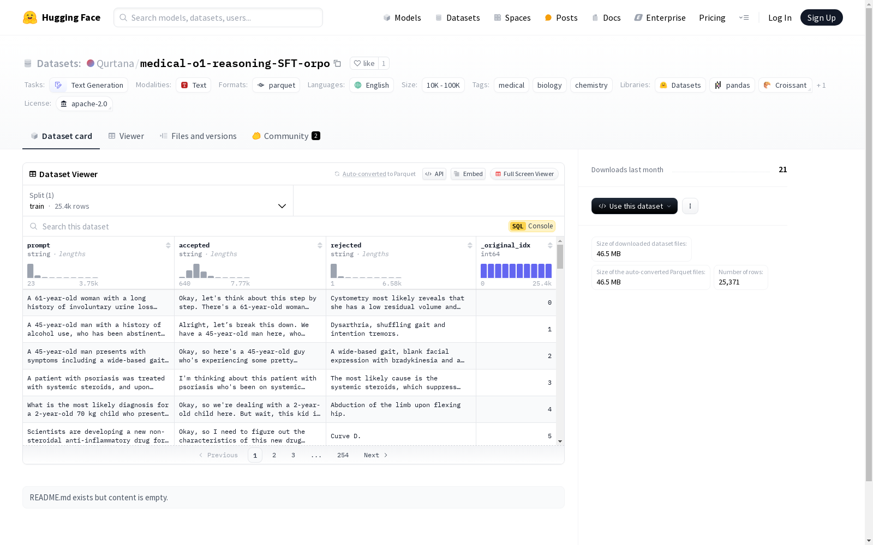Click the dataset table vertical scrollbar thumb
Screen dimensions: 873x545
560,257
